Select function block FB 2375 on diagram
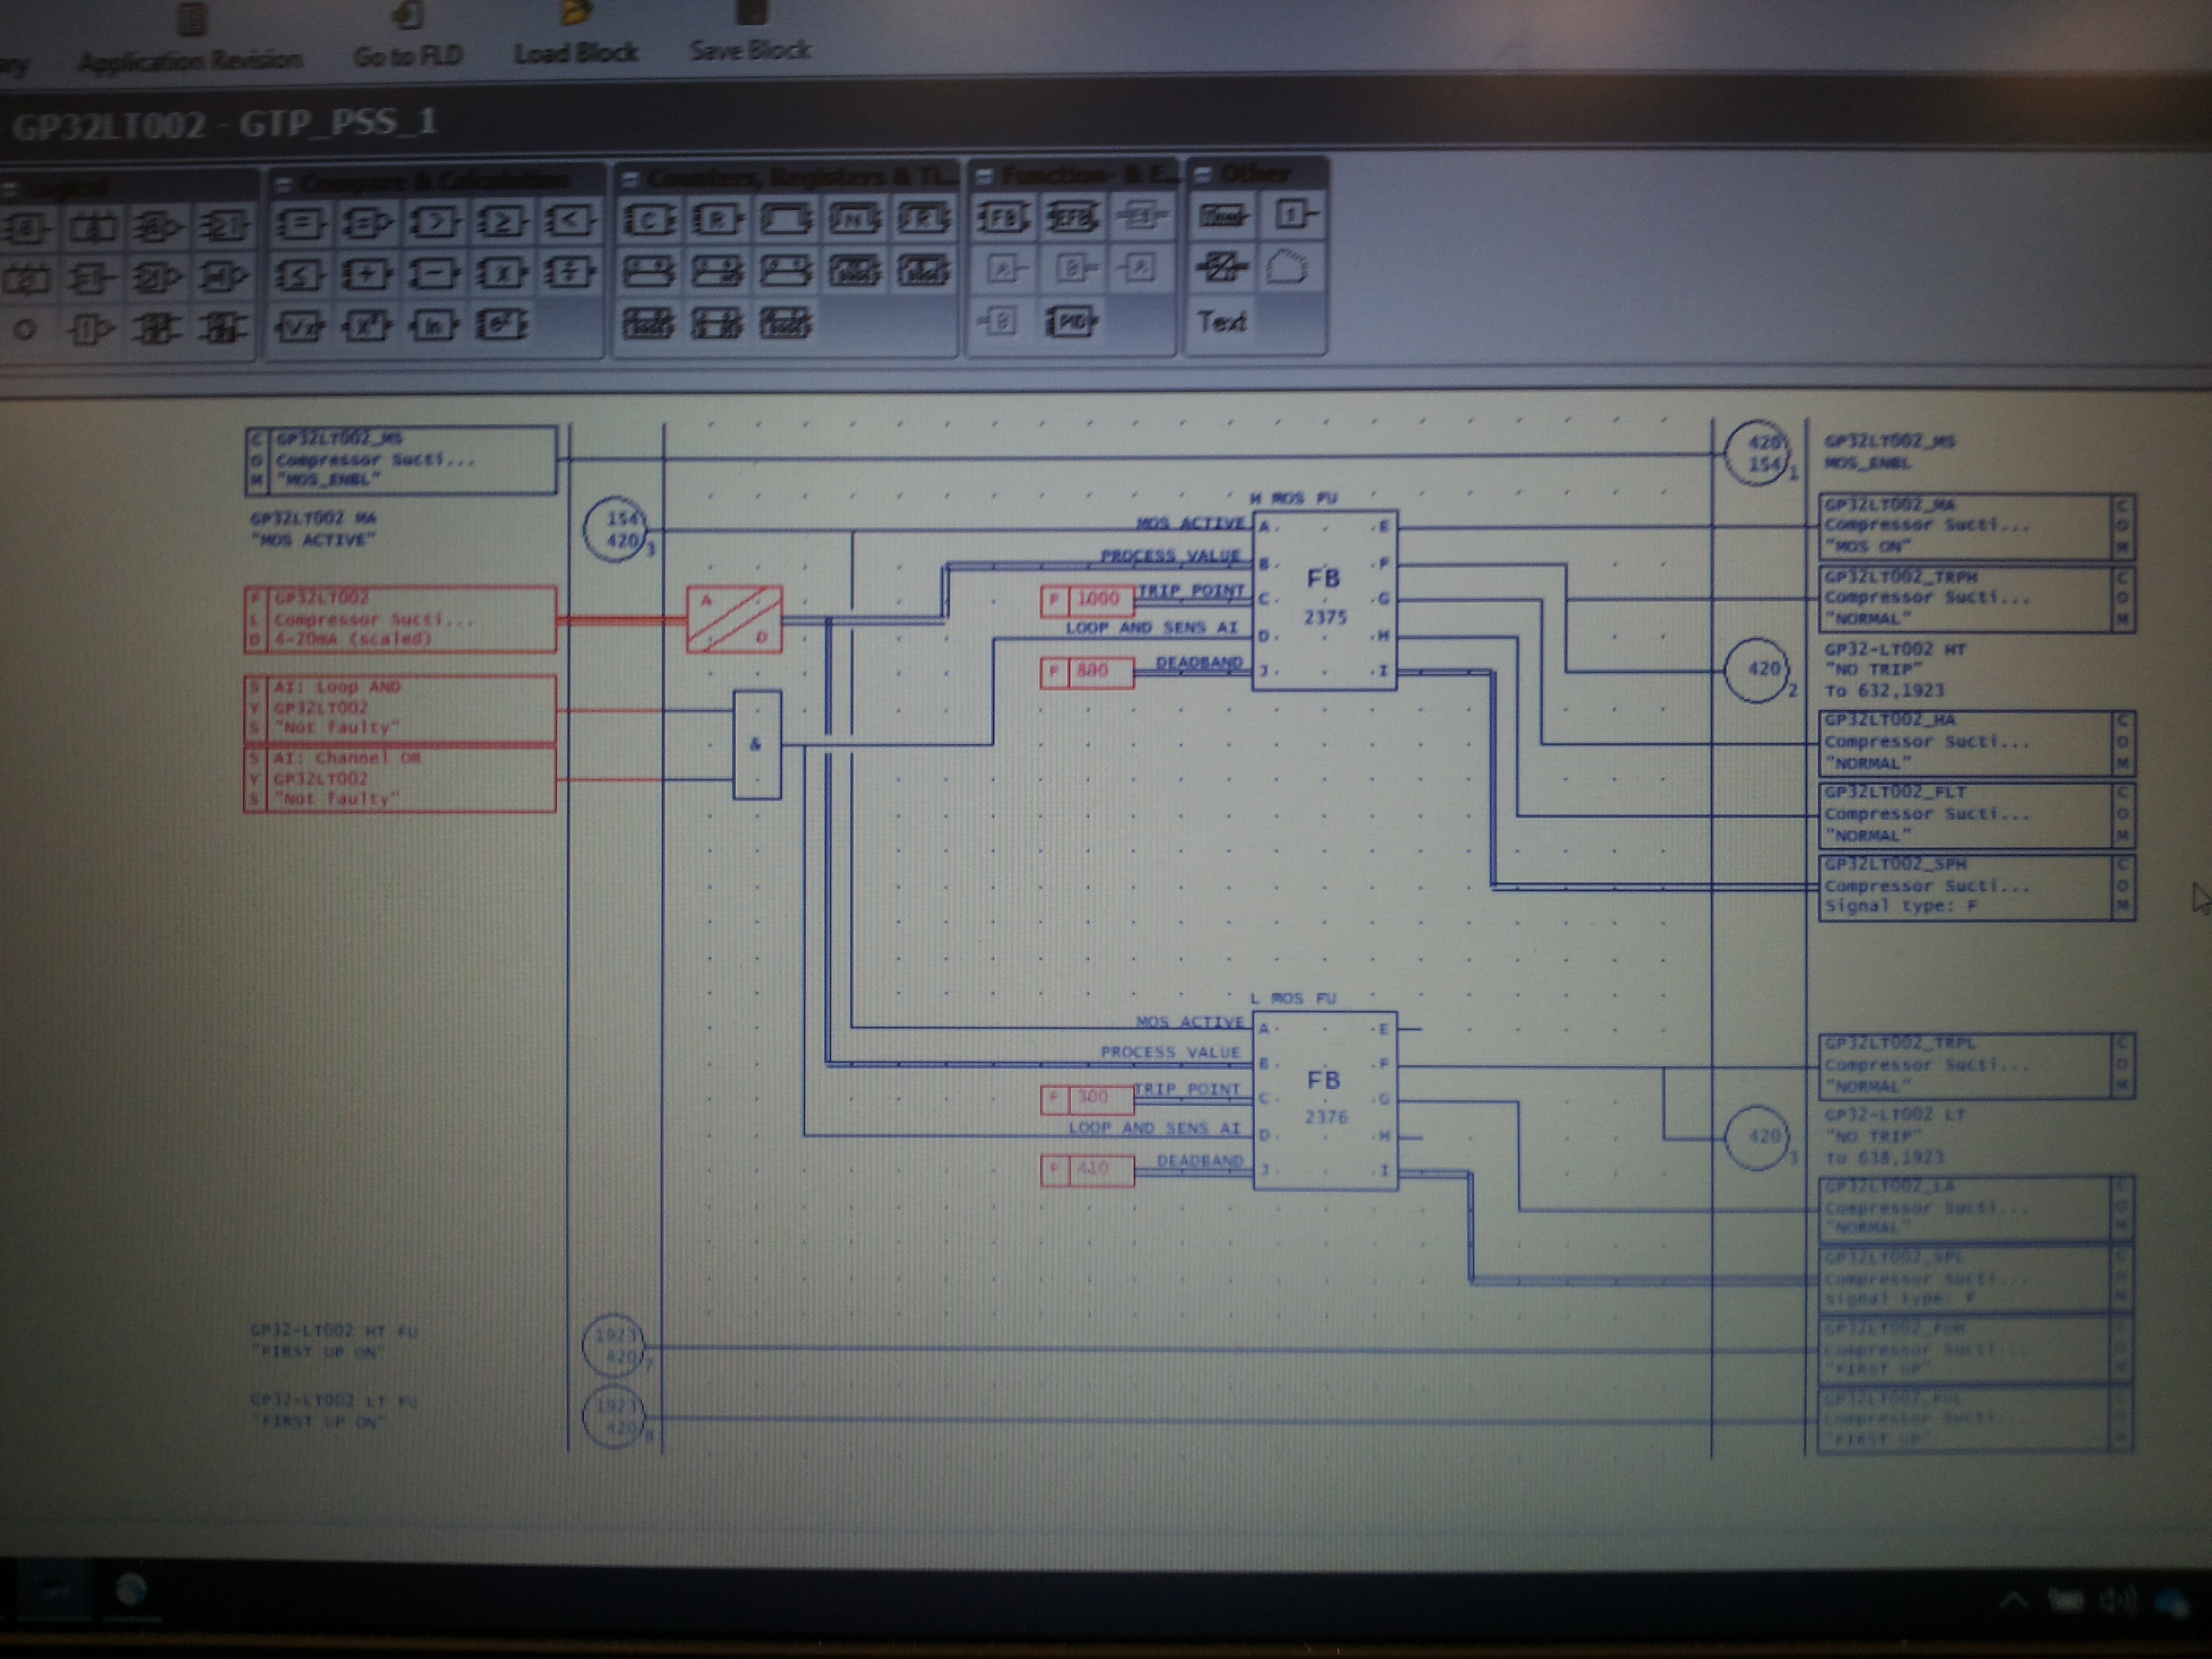The image size is (2212, 1659). [x=1324, y=599]
